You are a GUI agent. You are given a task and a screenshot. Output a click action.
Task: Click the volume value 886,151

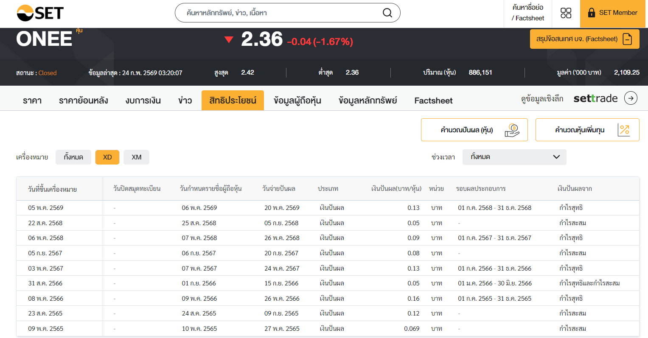click(x=480, y=73)
